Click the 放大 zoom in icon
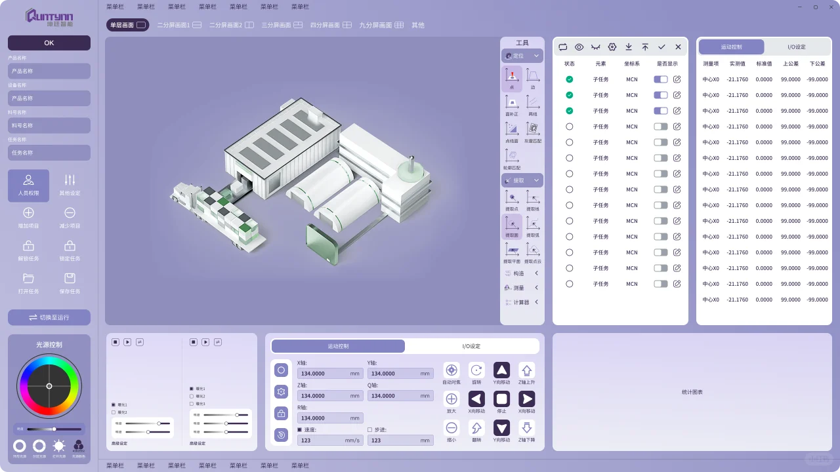 click(x=451, y=399)
